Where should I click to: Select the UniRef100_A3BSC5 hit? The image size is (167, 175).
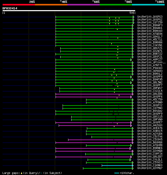pyautogui.click(x=150, y=131)
